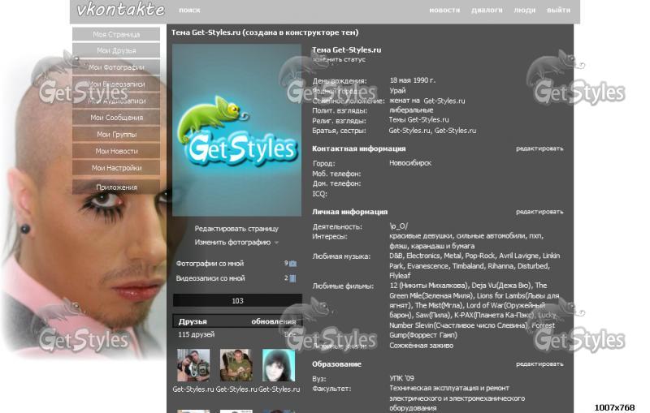Open Мои Группы sidebar item
This screenshot has height=413, width=650.
pyautogui.click(x=116, y=135)
